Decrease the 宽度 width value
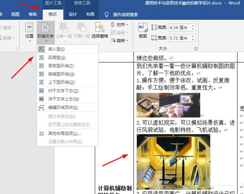Image resolution: width=244 pixels, height=194 pixels. point(193,40)
